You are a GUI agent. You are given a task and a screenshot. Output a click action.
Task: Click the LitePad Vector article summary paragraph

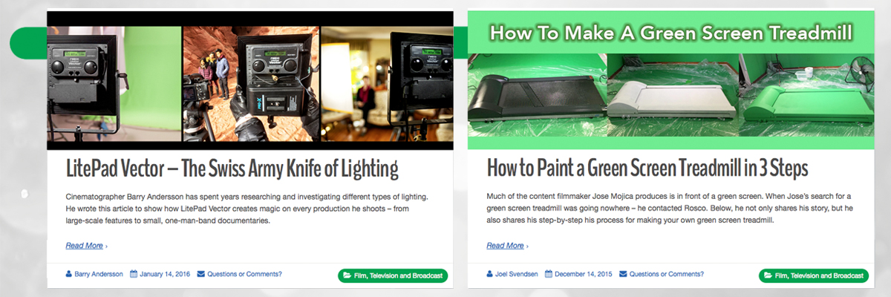coord(247,209)
